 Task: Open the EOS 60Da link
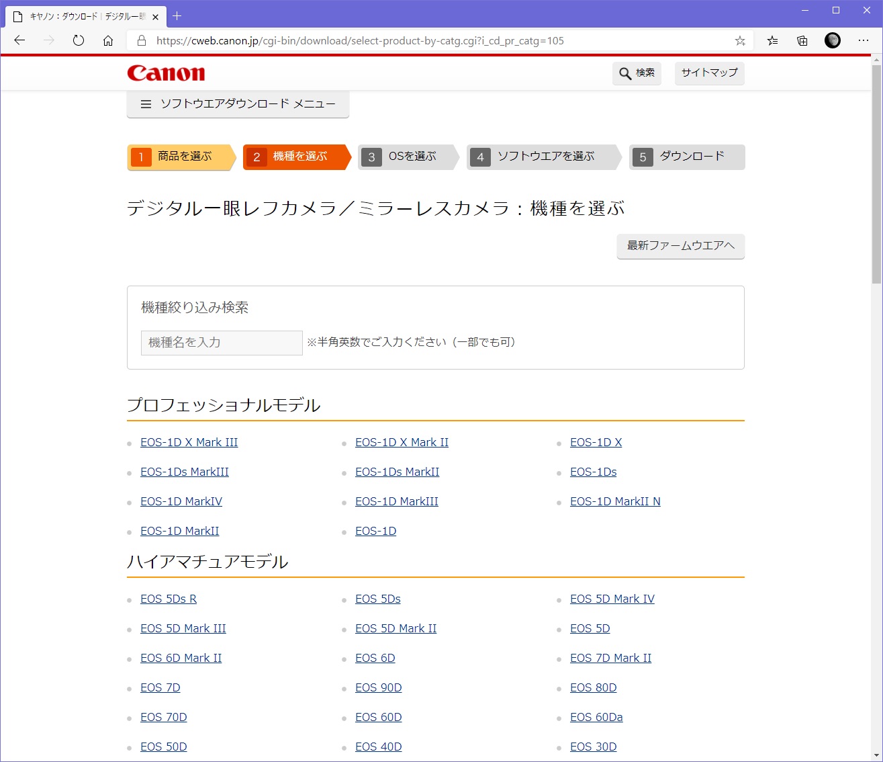(596, 717)
